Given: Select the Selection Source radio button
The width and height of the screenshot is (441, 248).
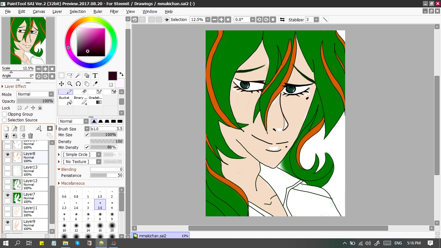Looking at the screenshot, I should [5, 120].
